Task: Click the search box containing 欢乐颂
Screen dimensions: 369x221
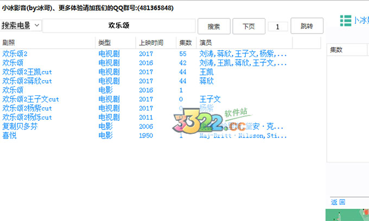Action: (x=119, y=25)
